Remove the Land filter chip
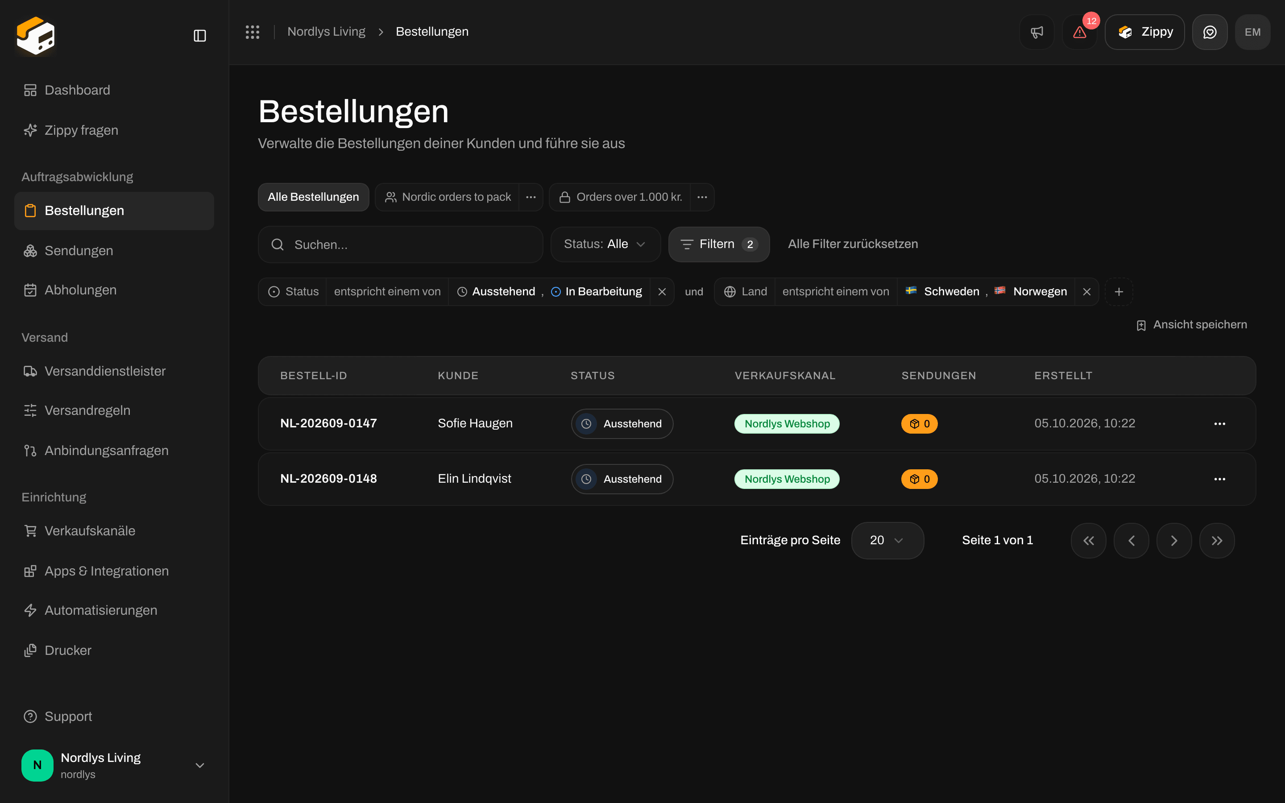The height and width of the screenshot is (803, 1285). 1086,292
